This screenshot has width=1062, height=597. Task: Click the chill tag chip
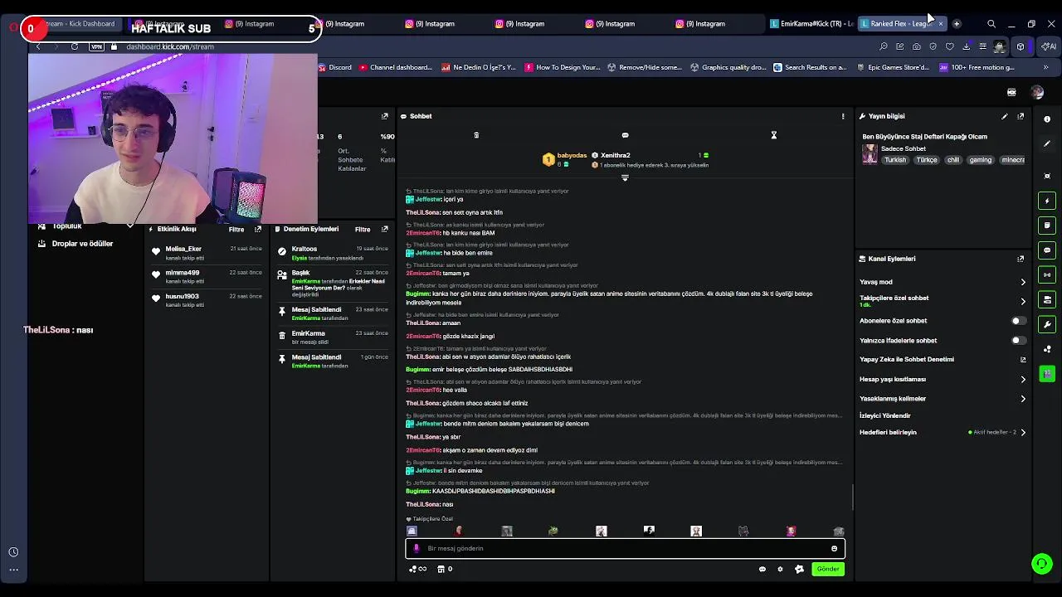coord(952,160)
